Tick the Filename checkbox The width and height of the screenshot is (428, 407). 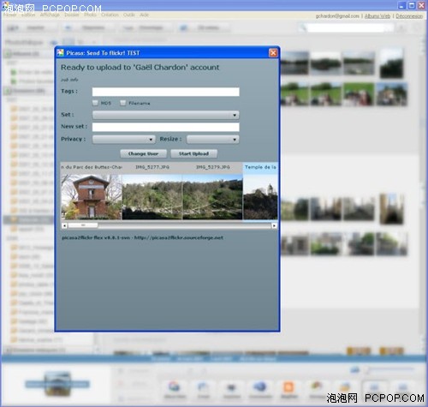pos(122,103)
